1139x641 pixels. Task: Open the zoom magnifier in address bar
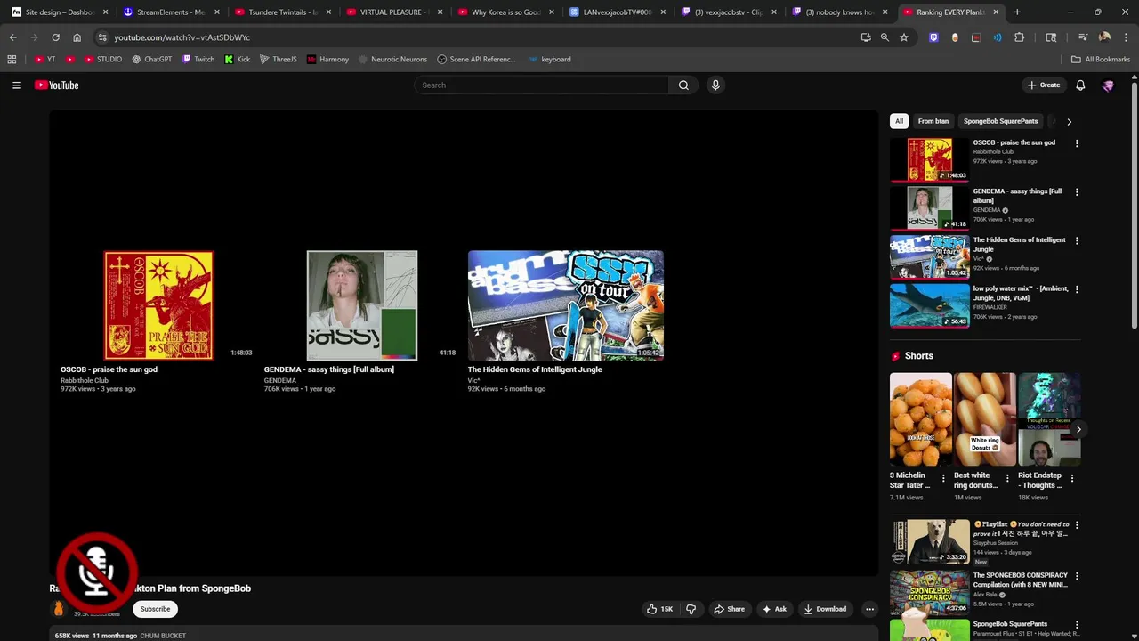(885, 37)
